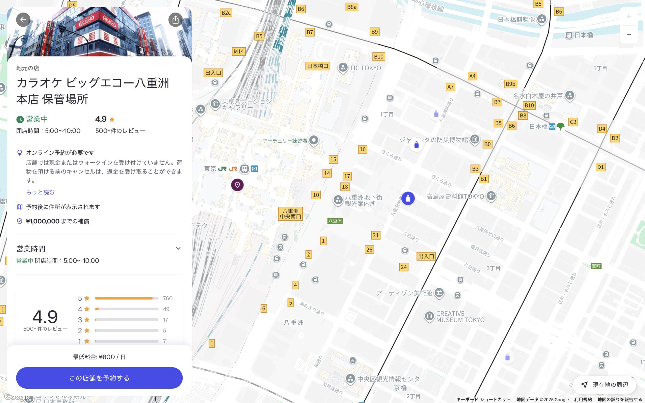
Task: Zoom out the map with minus
Action: (628, 35)
